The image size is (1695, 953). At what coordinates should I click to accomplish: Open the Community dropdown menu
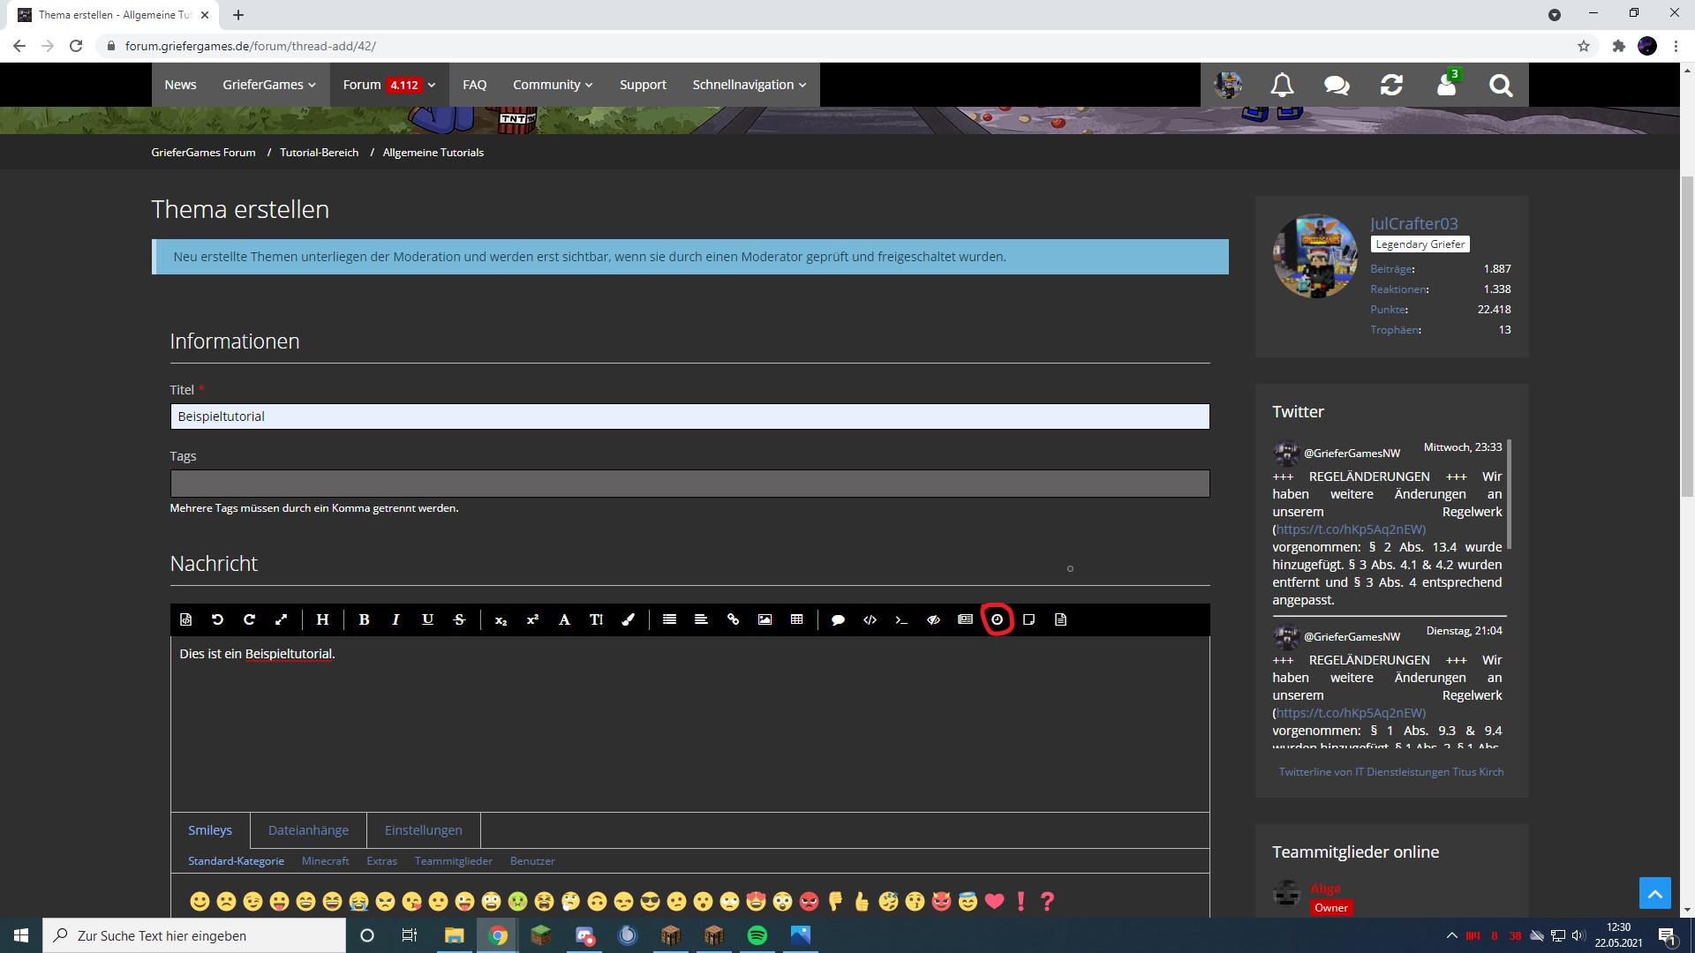(x=553, y=85)
